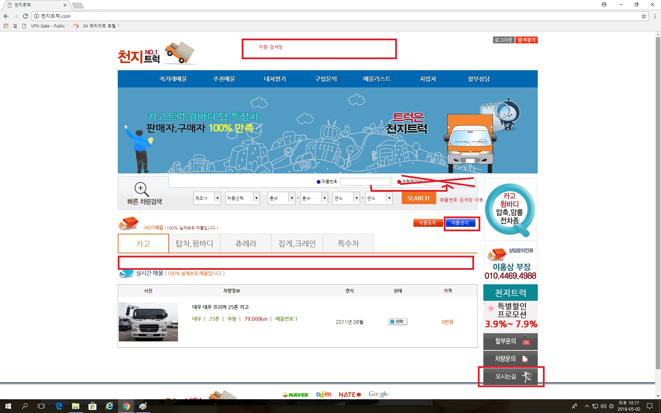
Task: Open 차종선택 dropdown
Action: coord(242,198)
